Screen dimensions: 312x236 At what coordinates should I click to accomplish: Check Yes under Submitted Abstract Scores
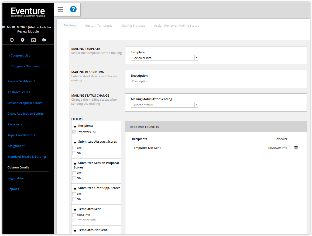[x=74, y=148]
